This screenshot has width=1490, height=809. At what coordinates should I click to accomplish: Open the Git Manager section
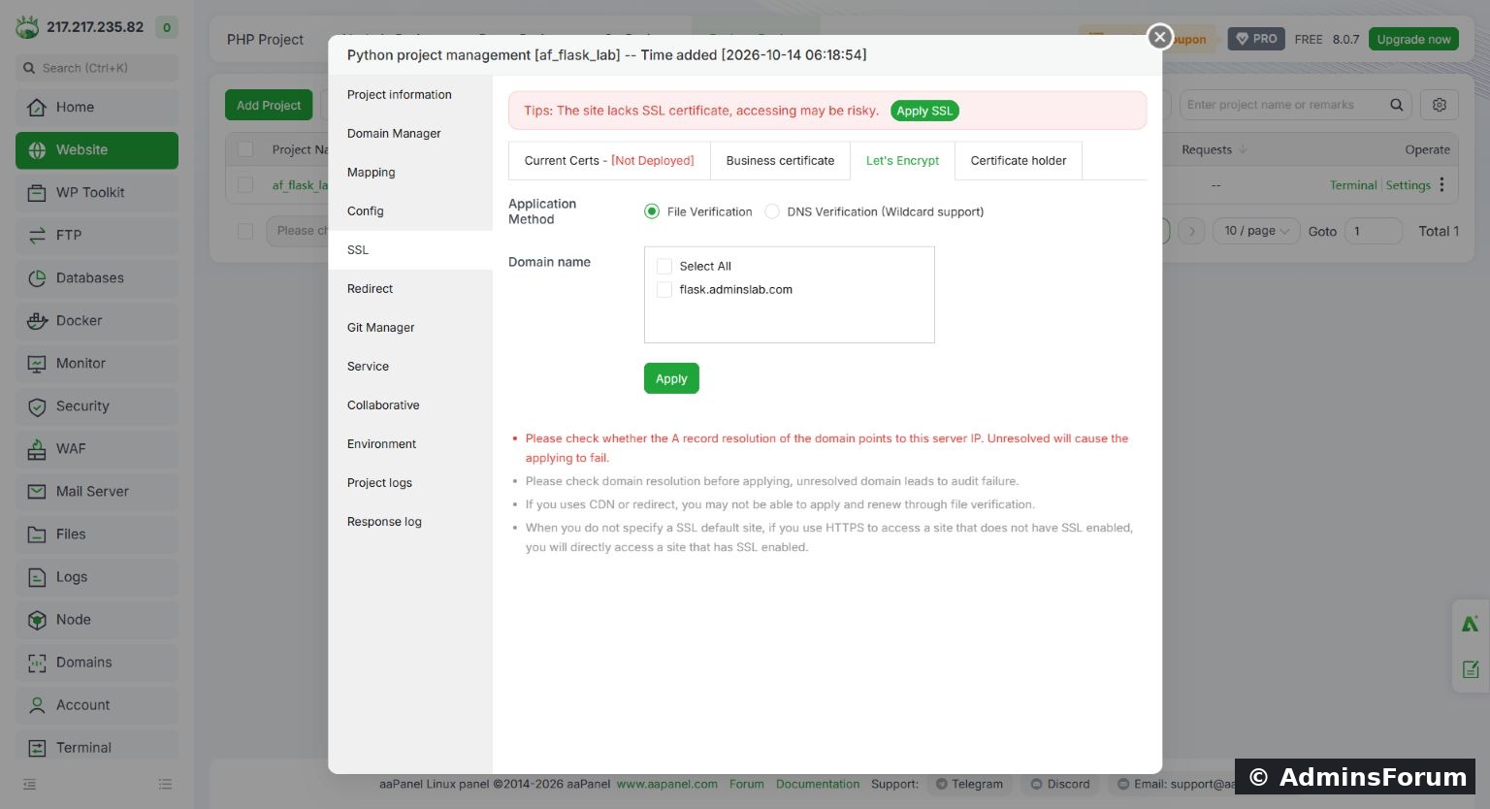[x=410, y=328]
